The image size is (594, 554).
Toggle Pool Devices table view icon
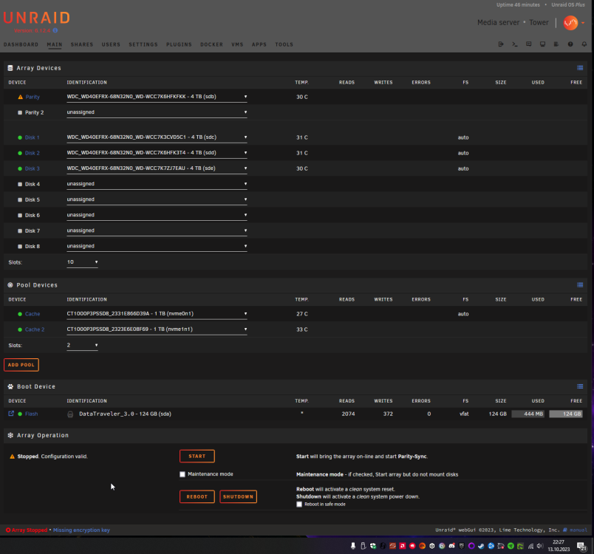coord(580,285)
